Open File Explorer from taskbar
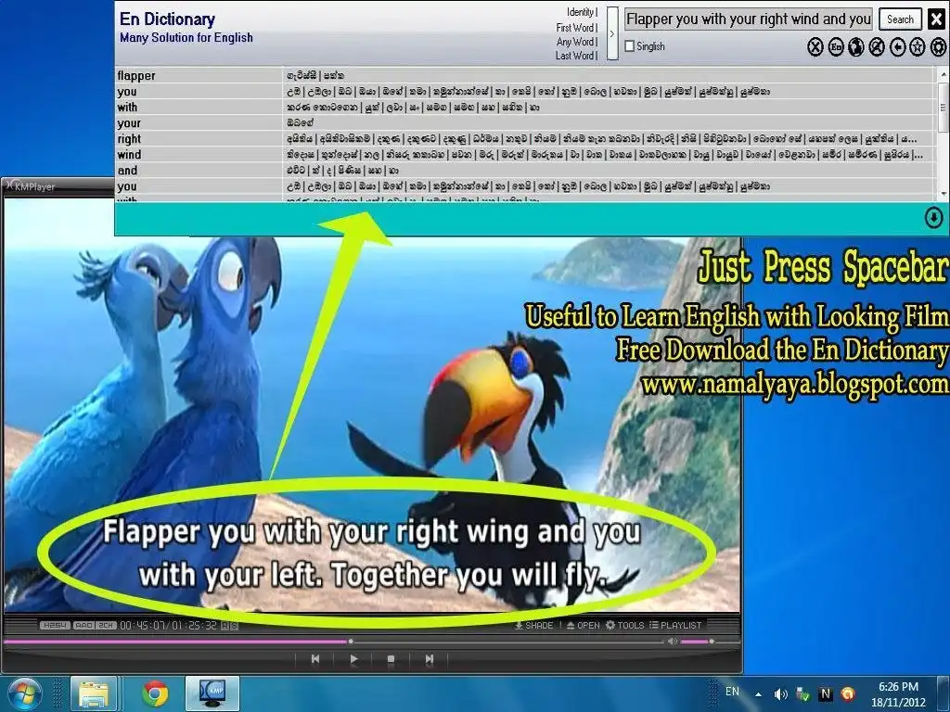This screenshot has width=950, height=712. tap(94, 693)
